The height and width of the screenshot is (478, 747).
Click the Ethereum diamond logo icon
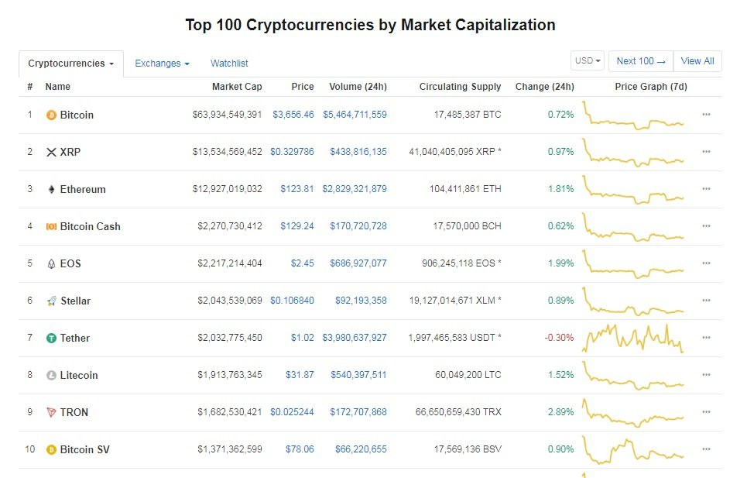[52, 189]
